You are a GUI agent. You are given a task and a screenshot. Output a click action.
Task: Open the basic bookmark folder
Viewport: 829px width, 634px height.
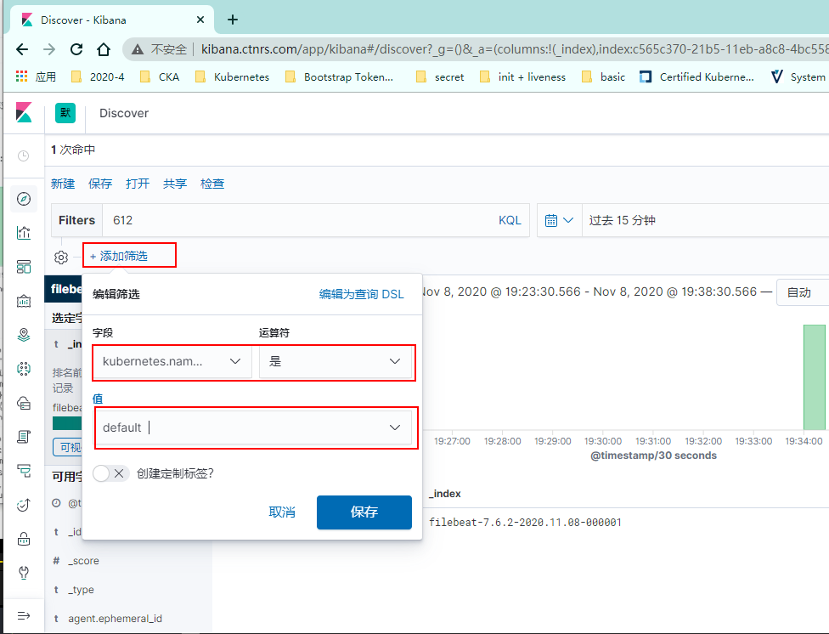(x=604, y=76)
